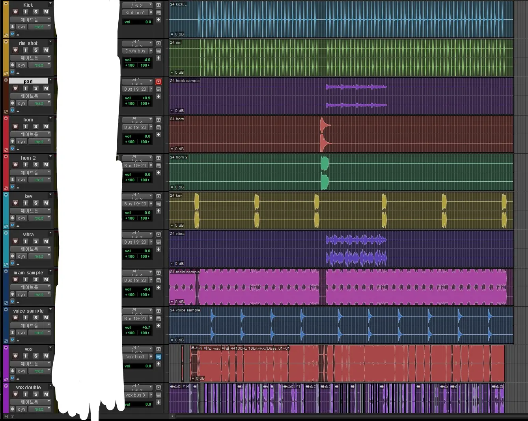Click the playlist icon at Kick track bottom-left
This screenshot has height=421, width=528.
coord(6,35)
